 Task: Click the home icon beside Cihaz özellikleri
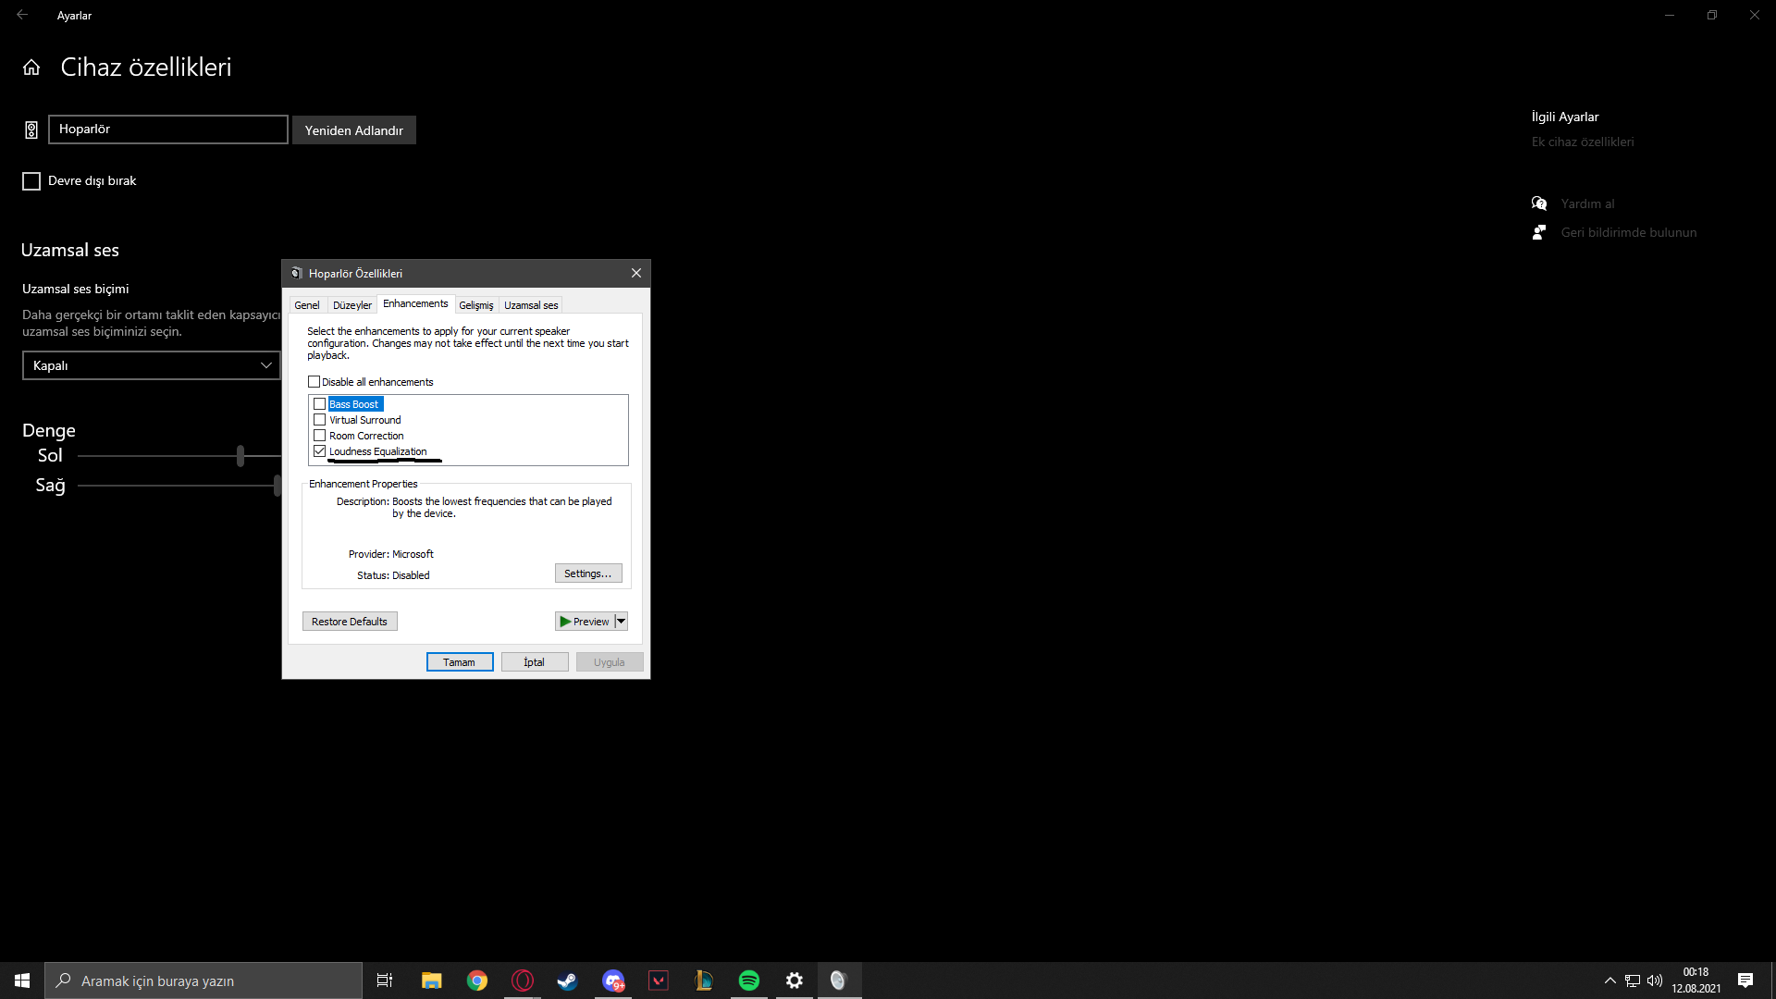click(31, 68)
